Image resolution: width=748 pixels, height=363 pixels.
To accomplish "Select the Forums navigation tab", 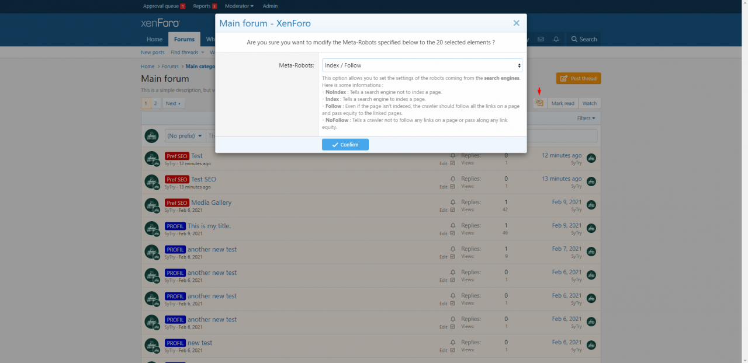I will pyautogui.click(x=184, y=39).
